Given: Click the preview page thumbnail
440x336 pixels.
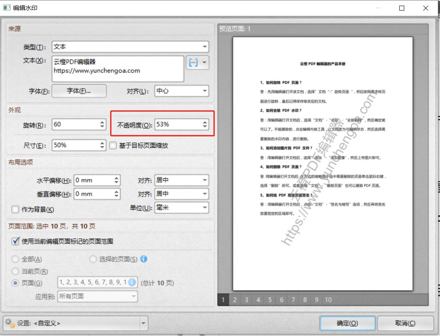Looking at the screenshot, I should coord(323,164).
